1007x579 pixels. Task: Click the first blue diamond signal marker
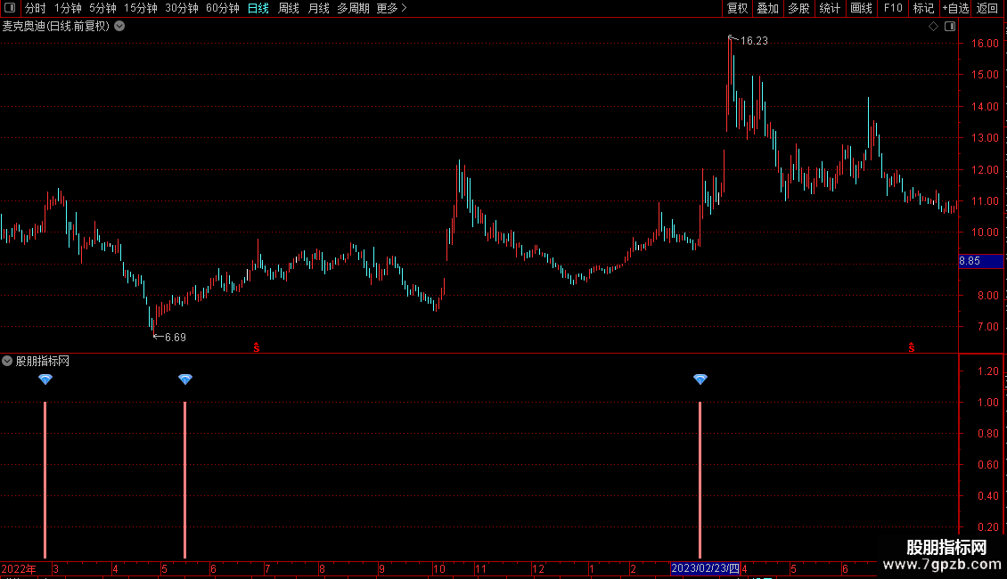point(45,379)
